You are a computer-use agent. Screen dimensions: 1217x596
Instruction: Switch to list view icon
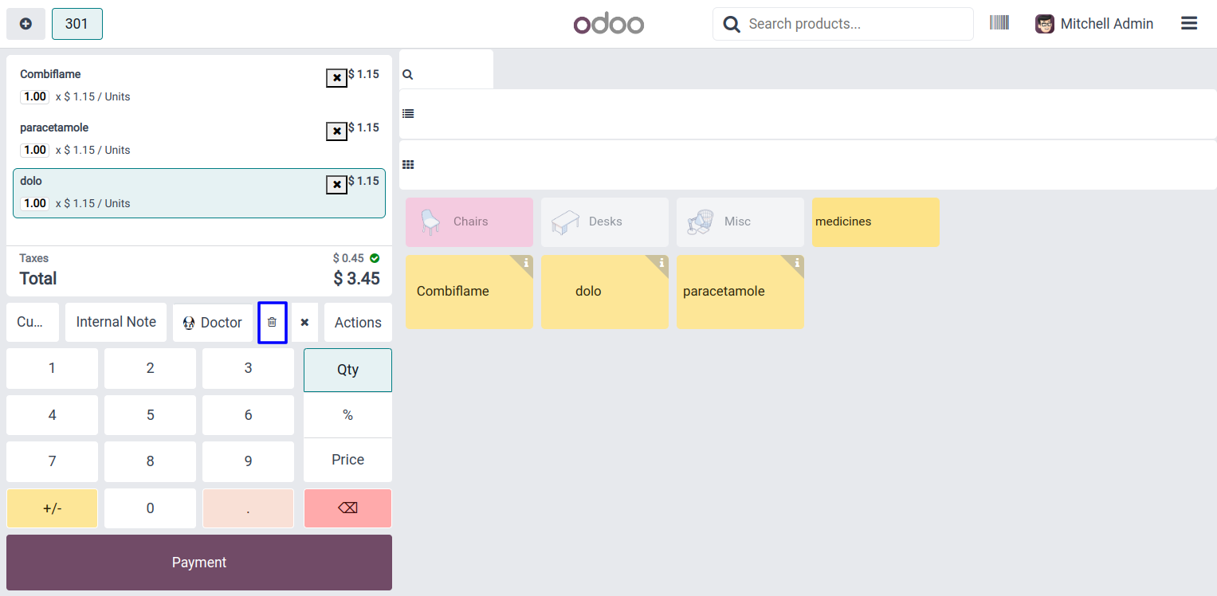click(408, 114)
